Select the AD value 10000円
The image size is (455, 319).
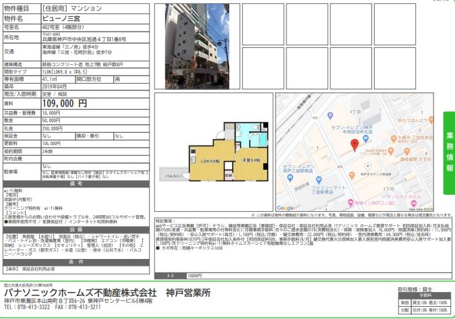(194, 276)
